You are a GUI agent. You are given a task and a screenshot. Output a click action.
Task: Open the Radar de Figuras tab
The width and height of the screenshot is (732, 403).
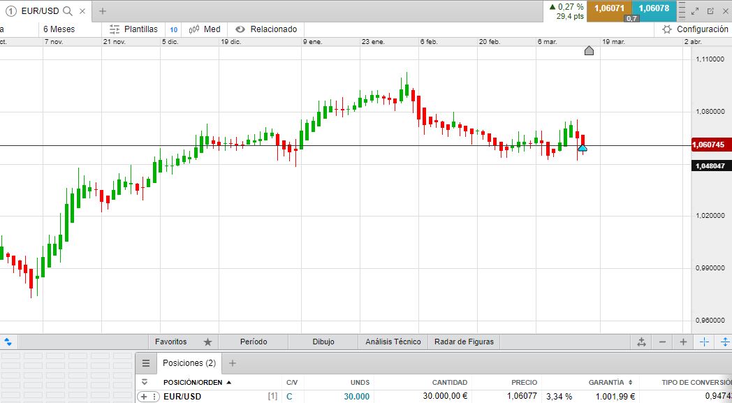pyautogui.click(x=464, y=342)
